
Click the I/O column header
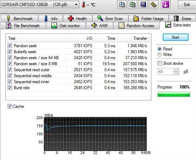coord(80,38)
